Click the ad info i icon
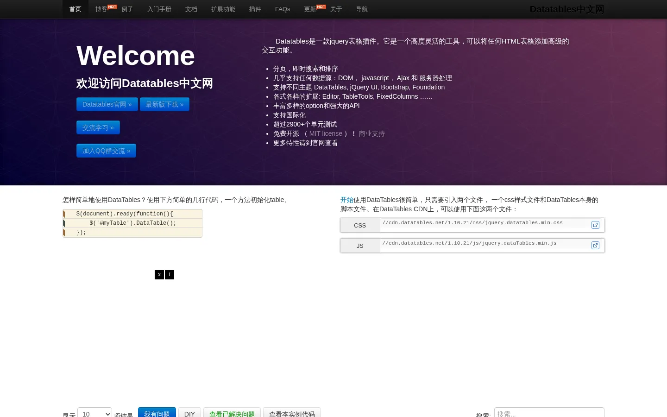Viewport: 667px width, 417px height. 170,275
